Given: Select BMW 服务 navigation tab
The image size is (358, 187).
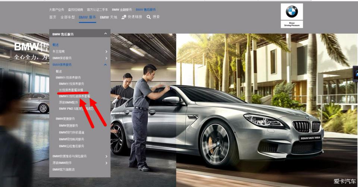Looking at the screenshot, I should pyautogui.click(x=87, y=17).
